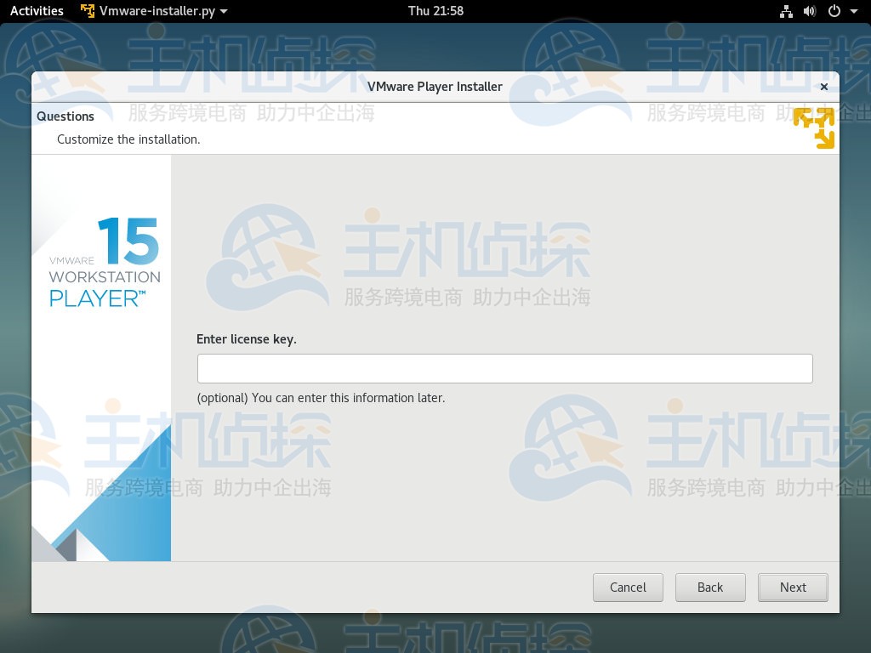
Task: Click the Next button
Action: click(x=792, y=587)
